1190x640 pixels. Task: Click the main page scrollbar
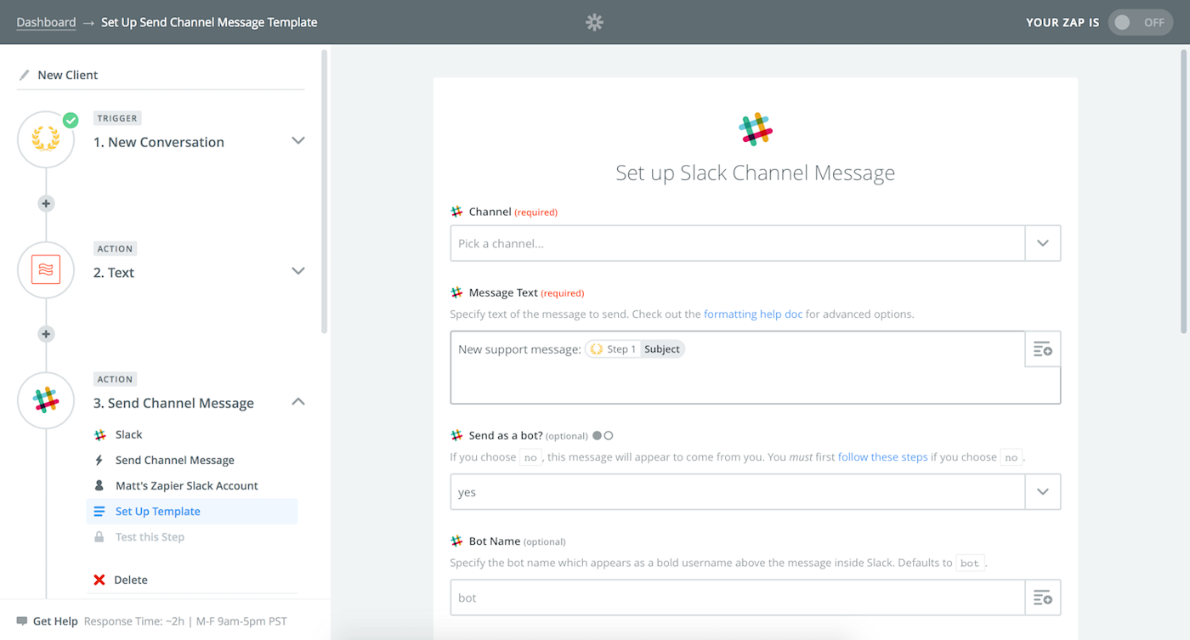(1184, 191)
